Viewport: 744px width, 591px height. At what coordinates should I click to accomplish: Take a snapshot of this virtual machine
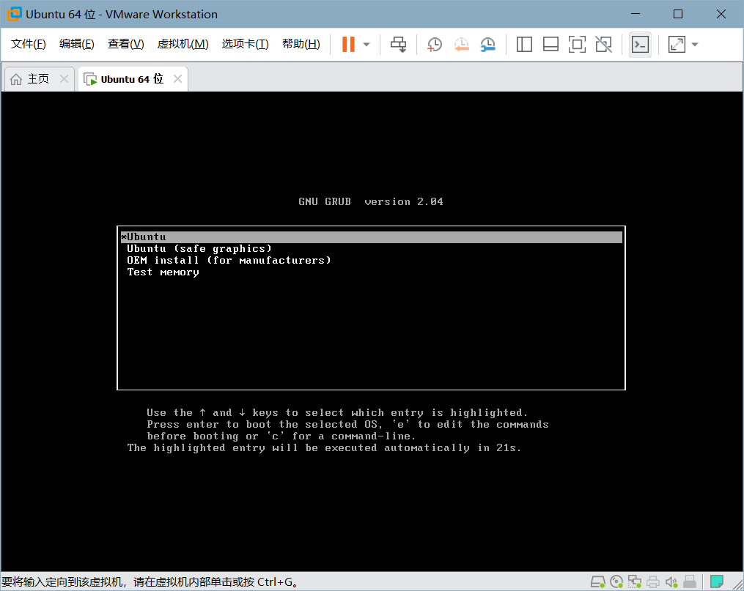[434, 45]
